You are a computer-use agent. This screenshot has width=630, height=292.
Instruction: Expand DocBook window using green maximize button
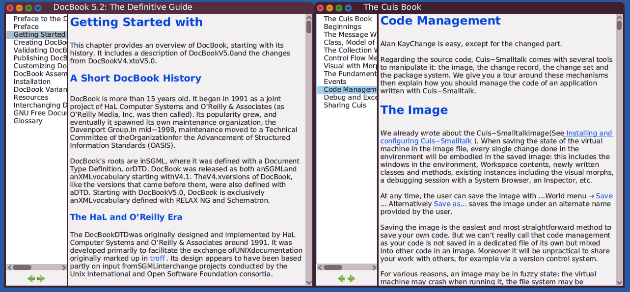[x=28, y=8]
